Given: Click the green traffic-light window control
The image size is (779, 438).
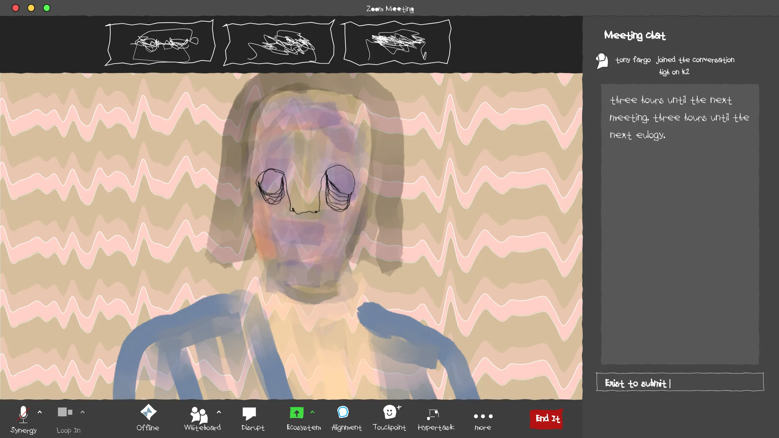Looking at the screenshot, I should tap(47, 8).
